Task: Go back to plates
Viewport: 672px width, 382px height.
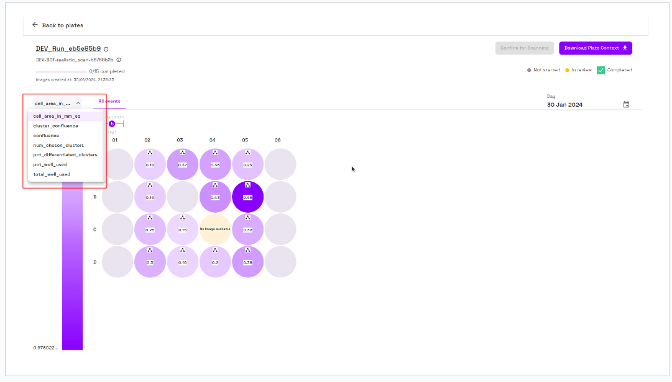Action: pos(62,25)
